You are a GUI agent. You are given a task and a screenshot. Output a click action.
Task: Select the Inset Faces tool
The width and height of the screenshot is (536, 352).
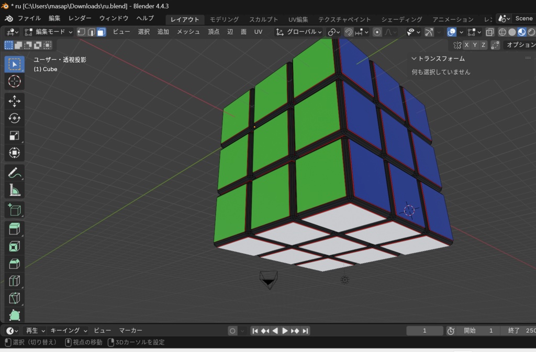click(14, 247)
